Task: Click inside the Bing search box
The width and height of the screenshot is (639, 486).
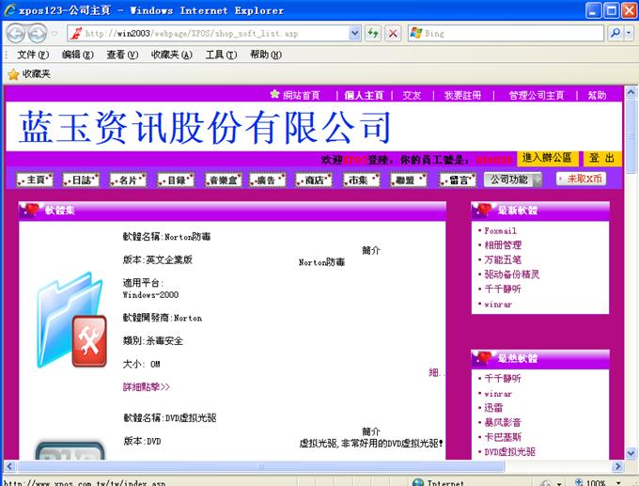Action: (507, 33)
